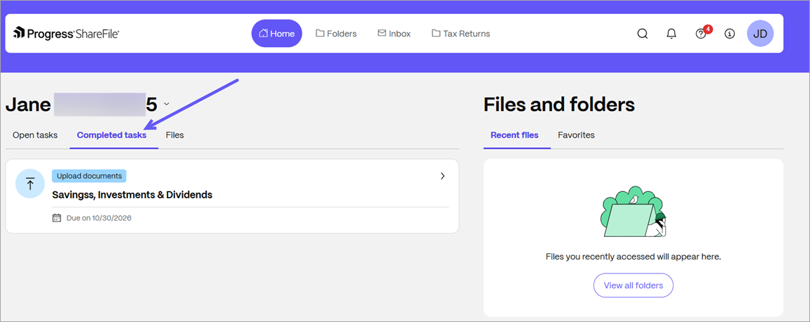
Task: Expand the dropdown chevron beside Jane's name
Action: [167, 104]
